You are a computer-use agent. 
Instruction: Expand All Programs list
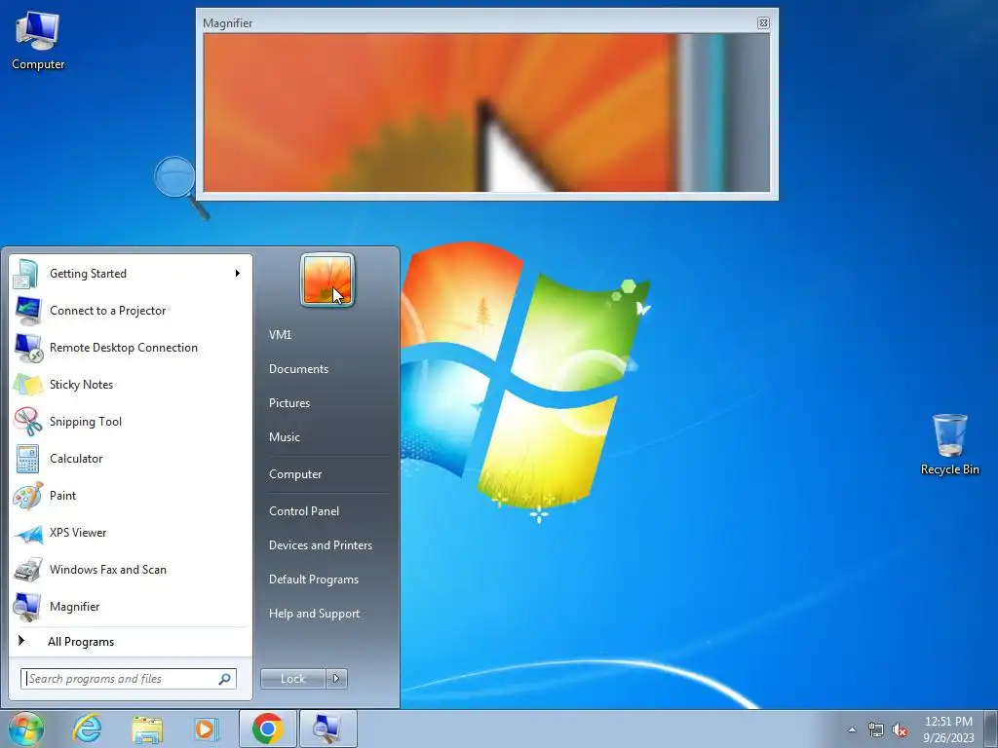[81, 642]
